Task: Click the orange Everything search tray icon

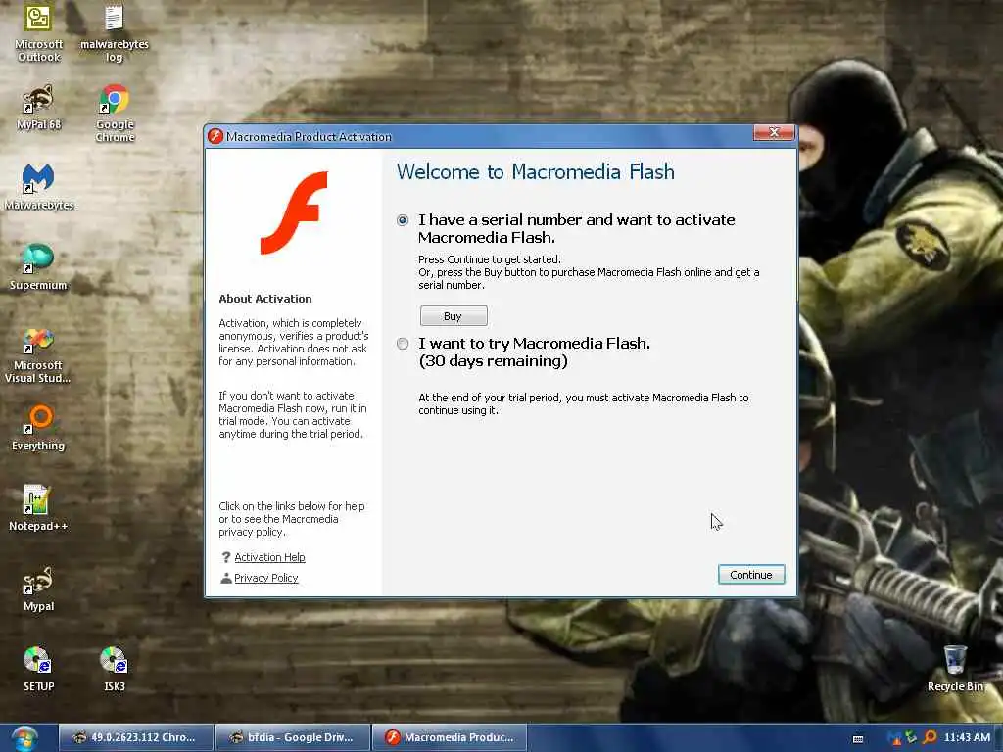Action: [x=930, y=737]
